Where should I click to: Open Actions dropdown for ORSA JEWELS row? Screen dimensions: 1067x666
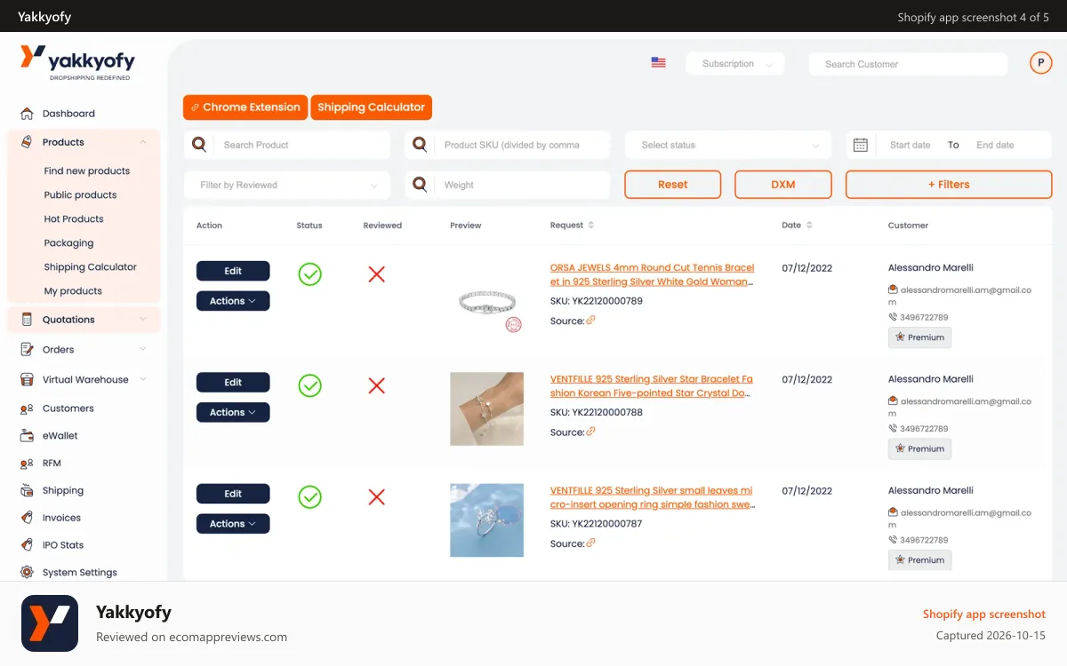click(x=233, y=301)
